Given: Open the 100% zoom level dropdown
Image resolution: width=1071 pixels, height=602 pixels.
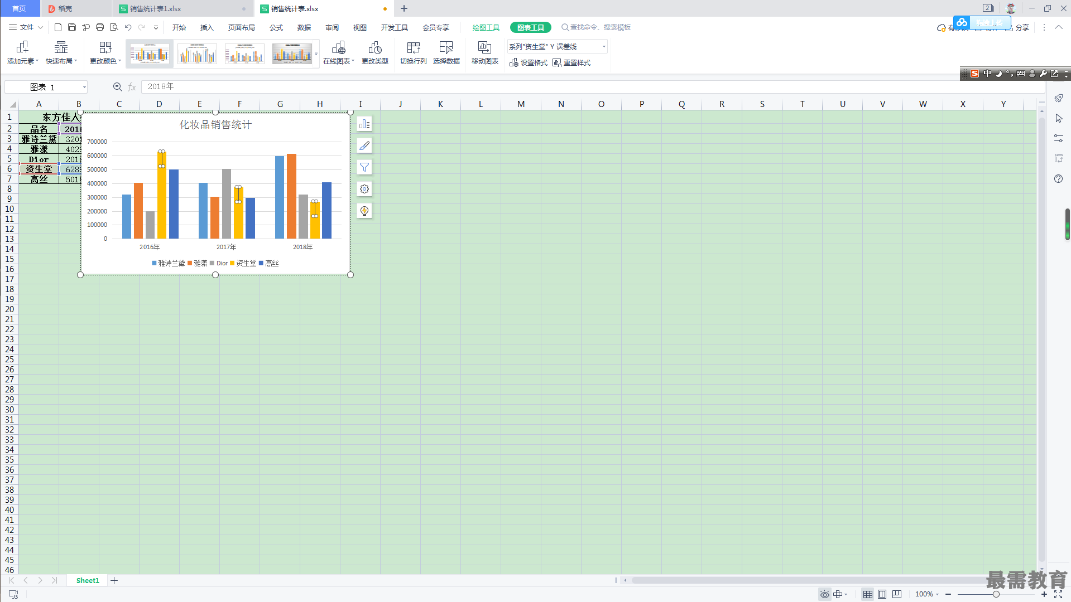Looking at the screenshot, I should [926, 594].
